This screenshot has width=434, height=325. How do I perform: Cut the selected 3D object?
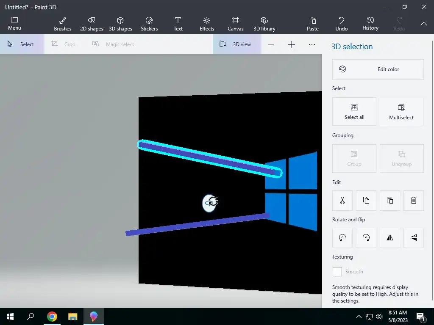pos(342,200)
